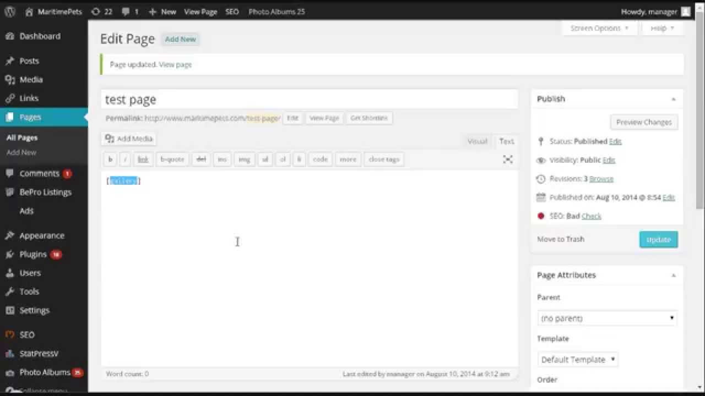
Task: Click View Page button beside permalink
Action: [x=324, y=118]
